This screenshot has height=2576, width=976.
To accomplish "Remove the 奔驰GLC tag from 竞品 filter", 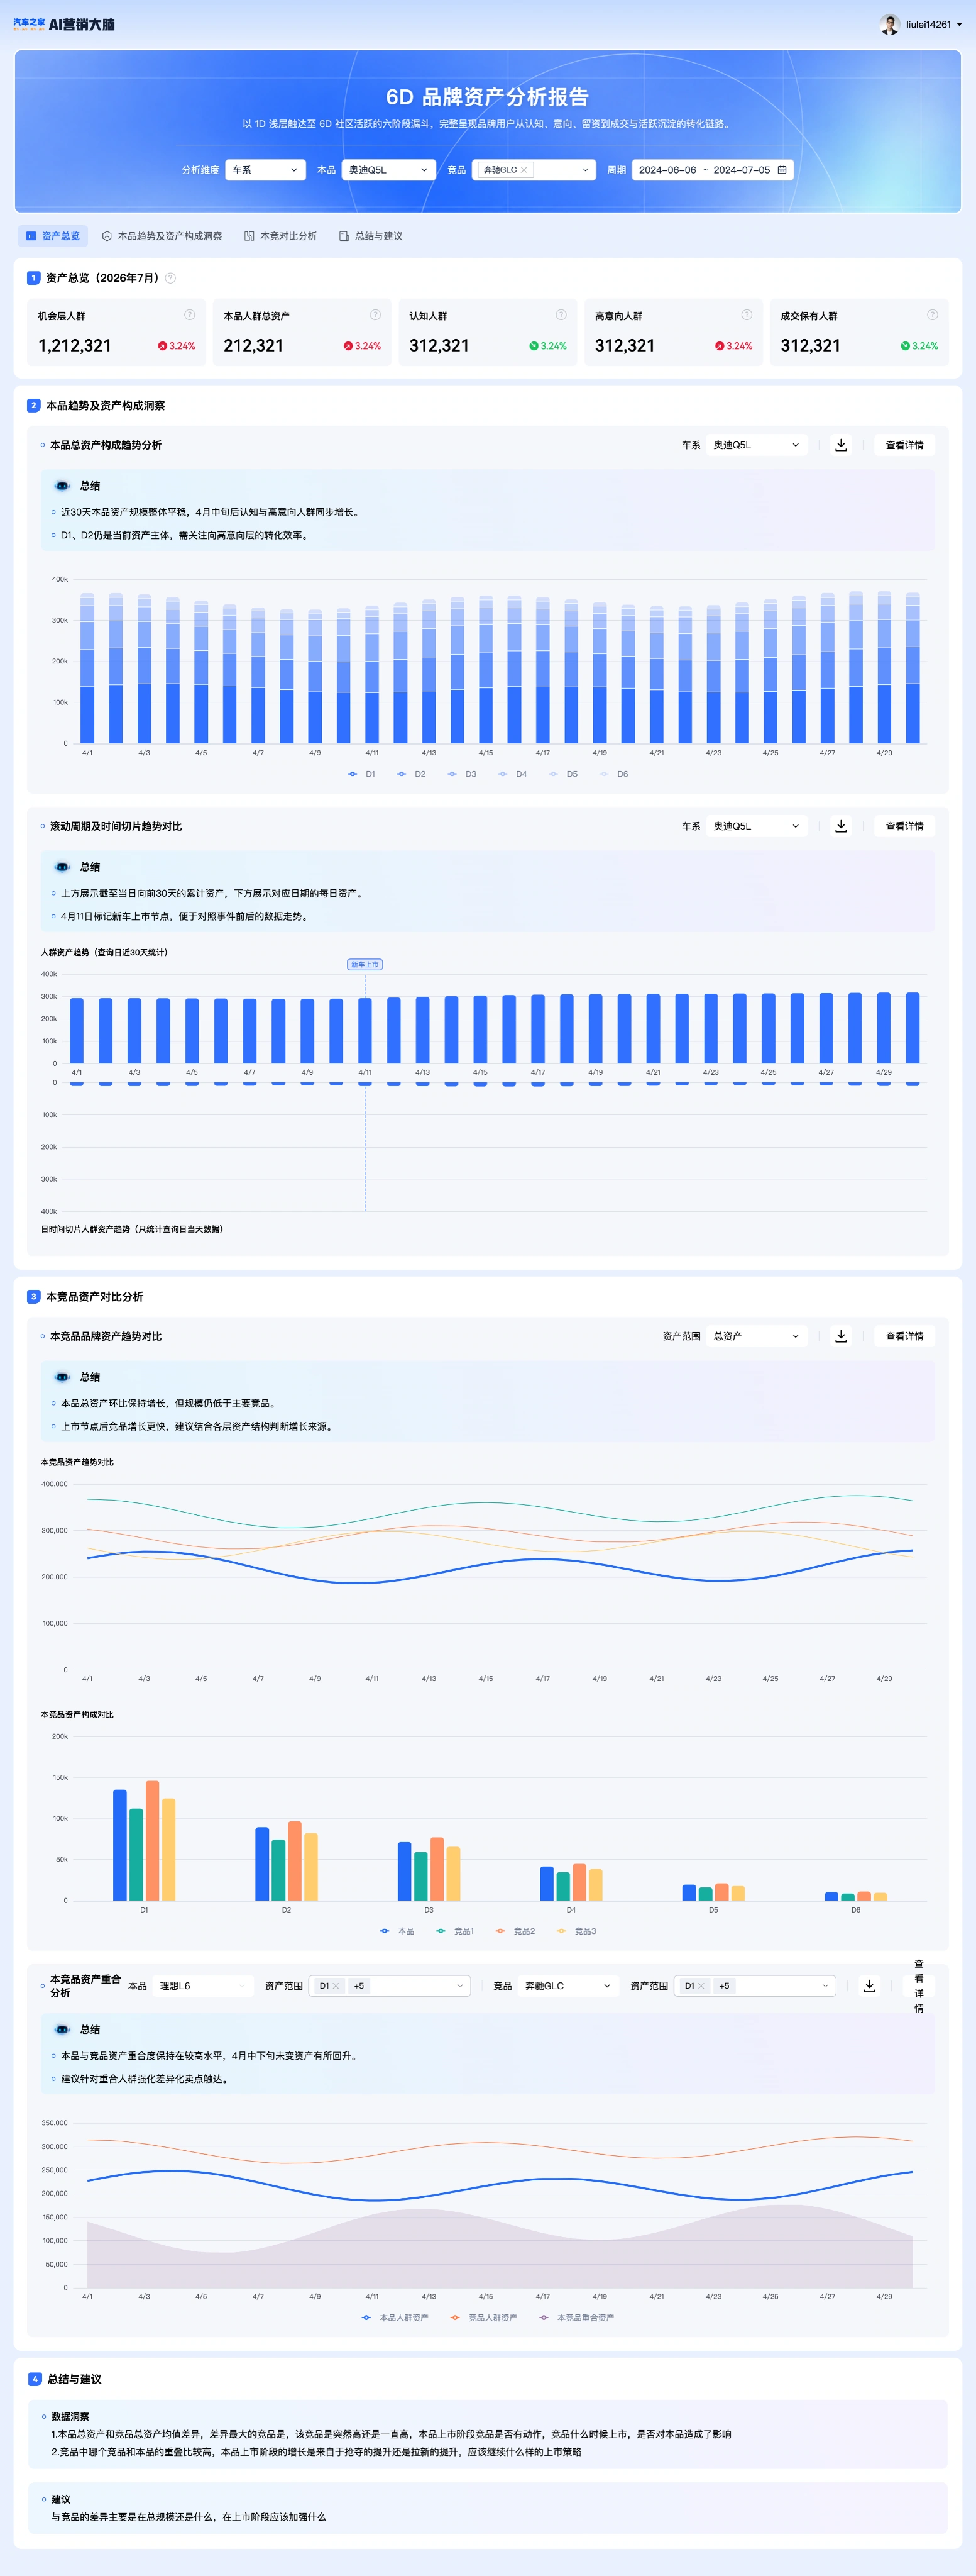I will (524, 170).
